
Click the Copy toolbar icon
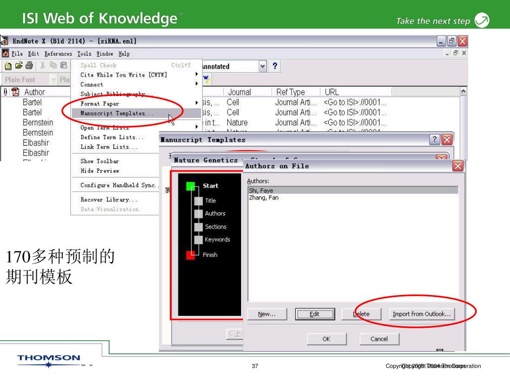click(53, 65)
